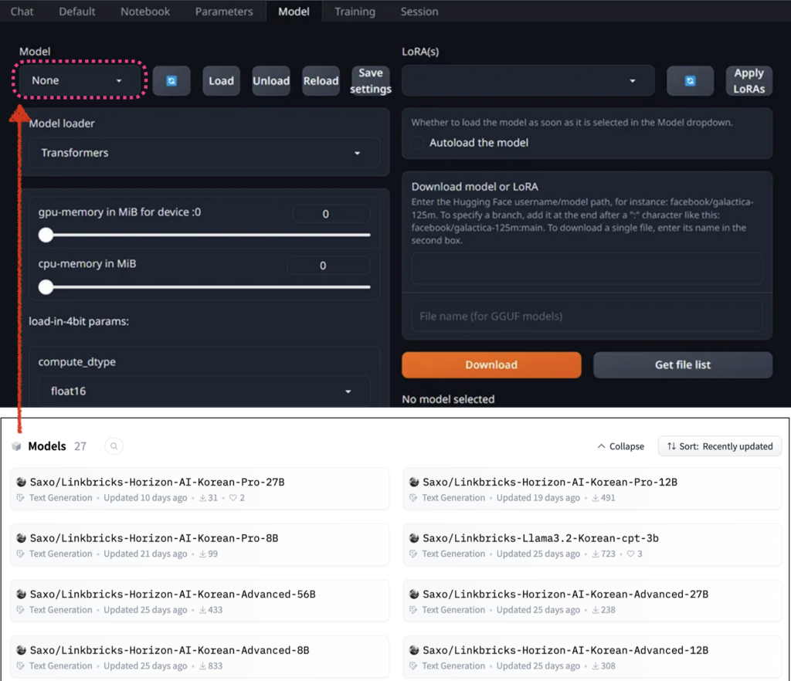Screen dimensions: 791x681
Task: Click the refresh icon beside the Model dropdown
Action: (171, 80)
